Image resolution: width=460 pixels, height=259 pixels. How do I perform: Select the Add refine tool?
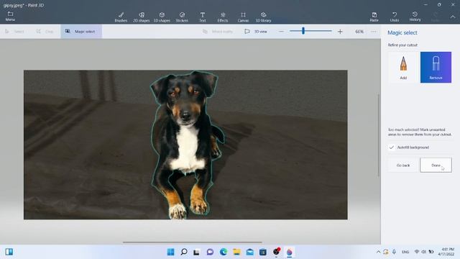[x=403, y=67]
